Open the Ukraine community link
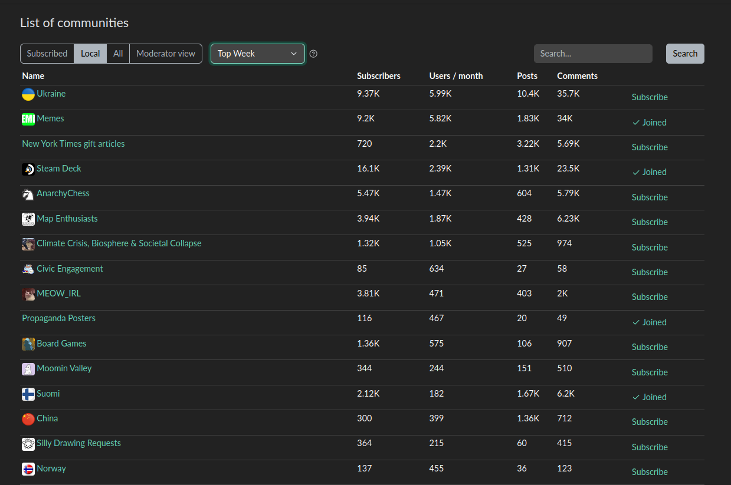Viewport: 731px width, 485px height. [x=51, y=94]
